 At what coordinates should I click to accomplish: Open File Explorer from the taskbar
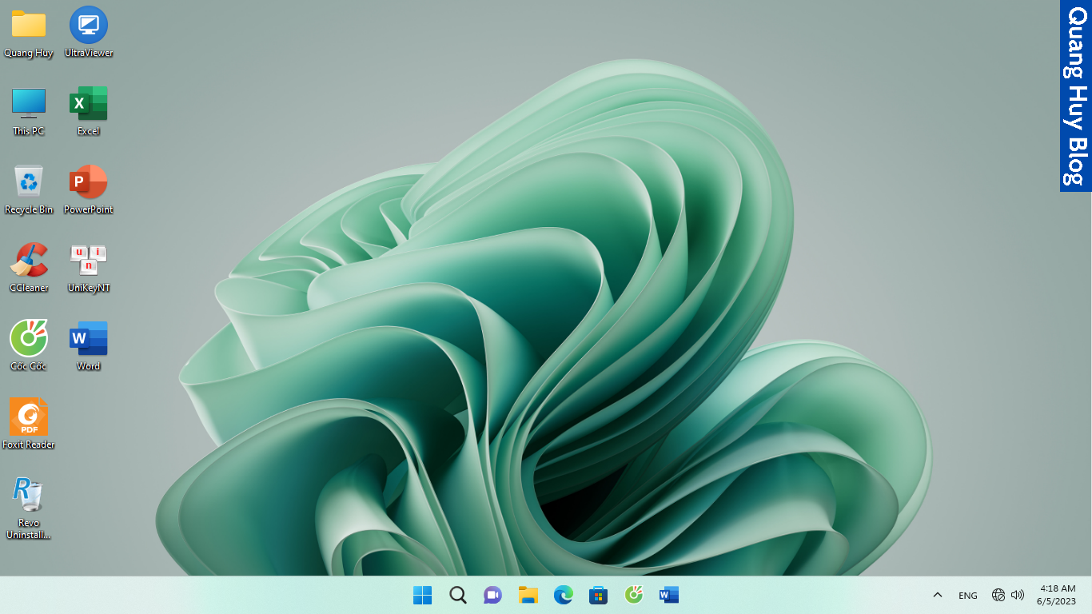click(x=528, y=595)
